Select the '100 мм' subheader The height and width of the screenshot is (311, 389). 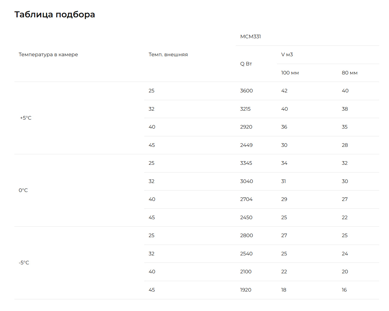point(290,73)
